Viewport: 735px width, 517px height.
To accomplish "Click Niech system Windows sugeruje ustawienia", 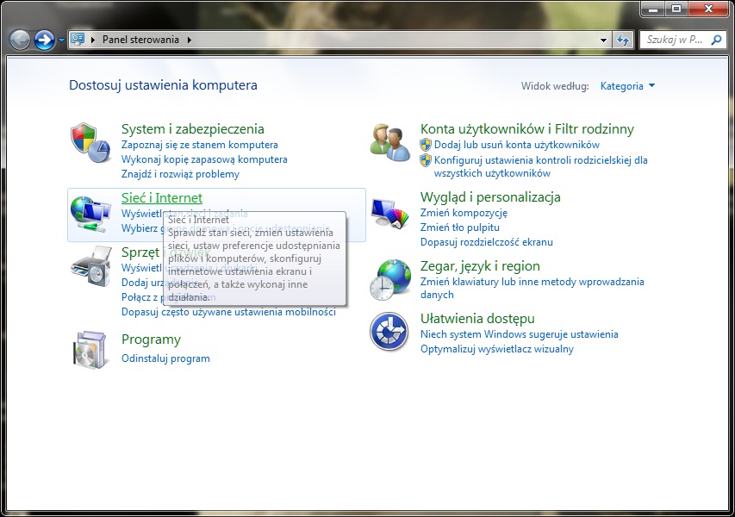I will [520, 334].
